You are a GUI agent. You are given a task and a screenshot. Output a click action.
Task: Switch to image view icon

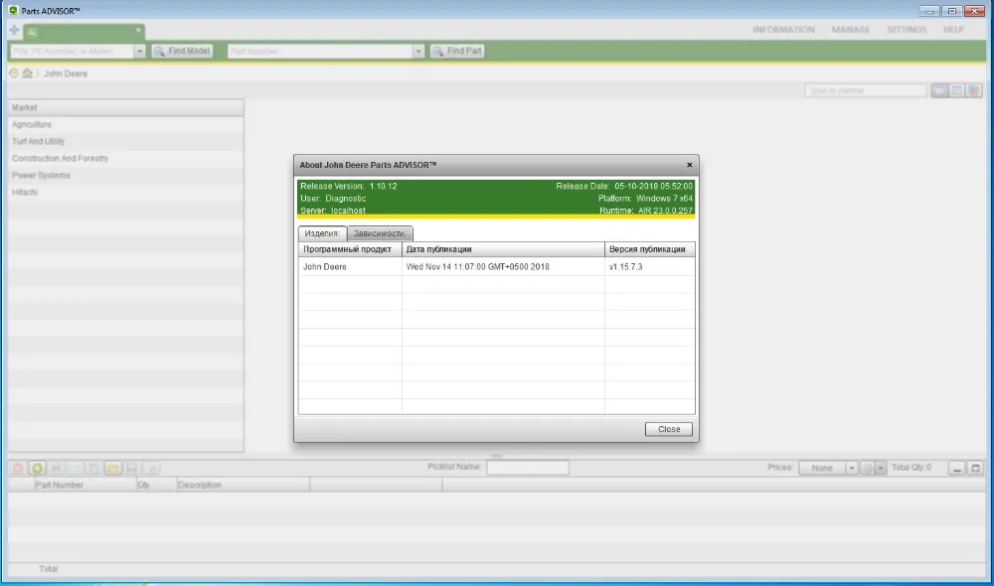(x=974, y=90)
